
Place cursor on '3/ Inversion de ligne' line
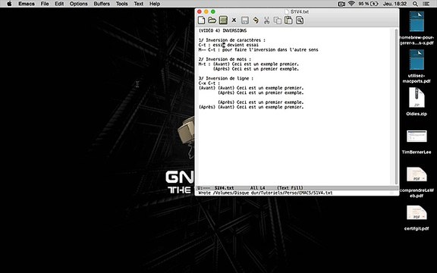tap(226, 78)
